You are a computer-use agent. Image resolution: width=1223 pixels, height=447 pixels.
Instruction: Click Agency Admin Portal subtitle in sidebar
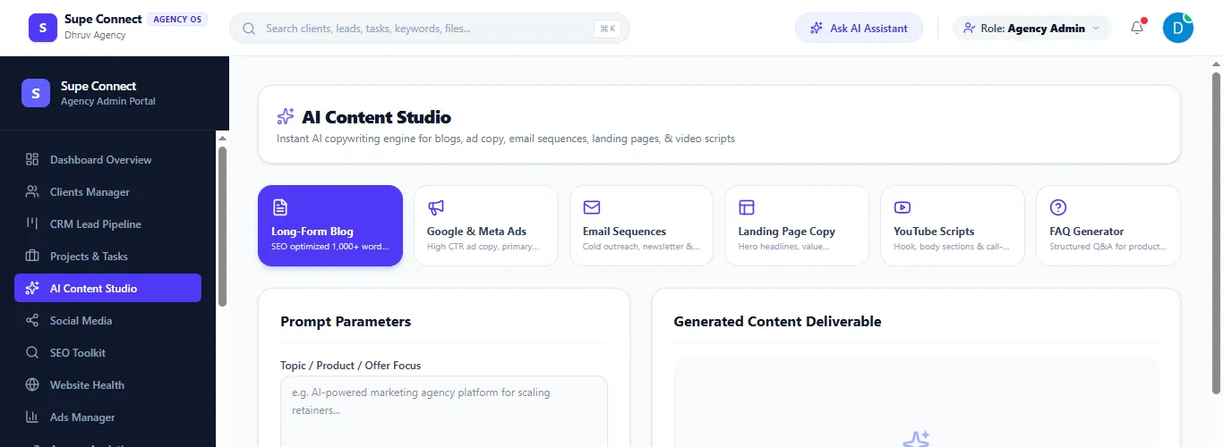108,102
